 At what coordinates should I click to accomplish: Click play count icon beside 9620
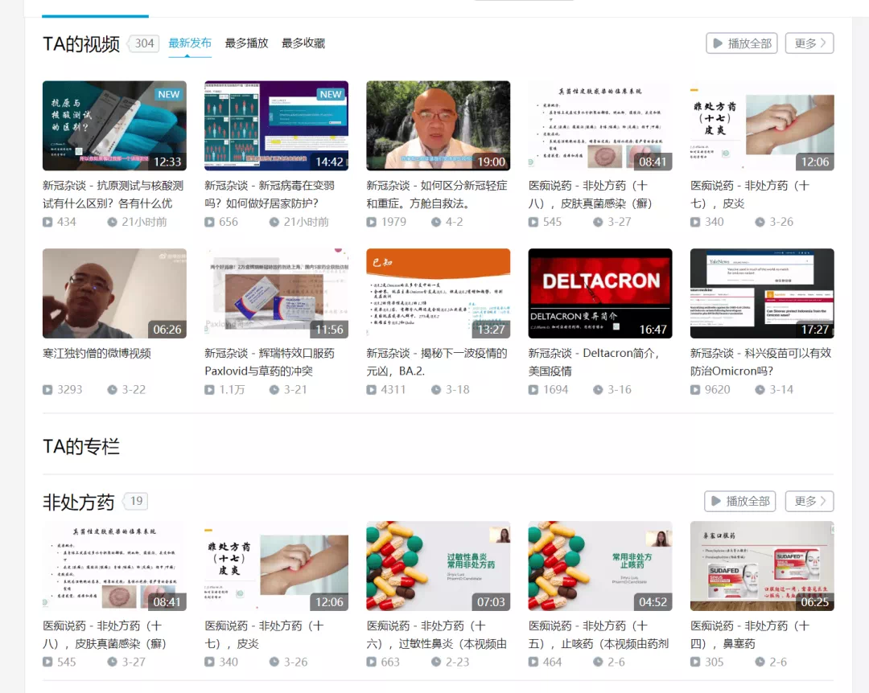(x=696, y=390)
